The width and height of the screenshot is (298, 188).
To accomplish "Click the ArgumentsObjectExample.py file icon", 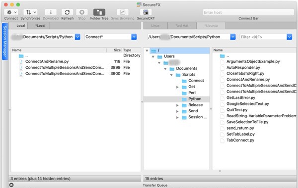I will coord(222,62).
